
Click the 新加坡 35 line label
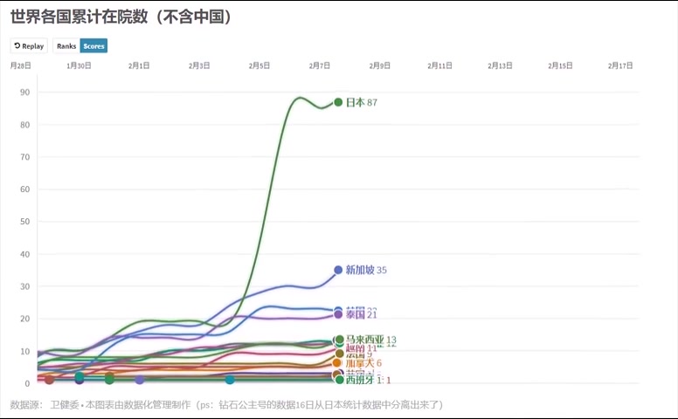[366, 271]
